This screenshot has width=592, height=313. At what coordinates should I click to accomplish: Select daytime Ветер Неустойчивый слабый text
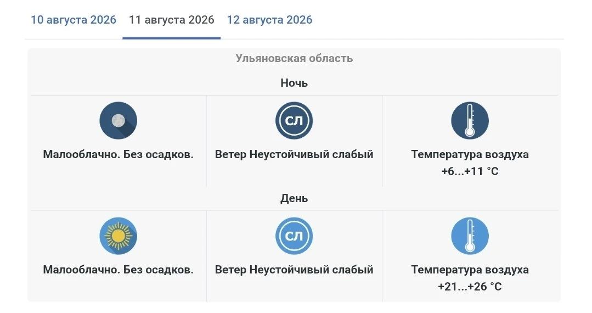click(294, 270)
